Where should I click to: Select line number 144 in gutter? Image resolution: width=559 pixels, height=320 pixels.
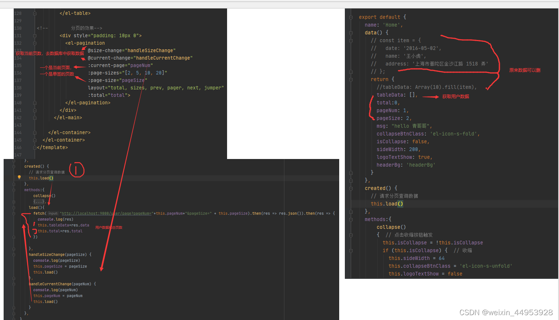click(x=18, y=132)
